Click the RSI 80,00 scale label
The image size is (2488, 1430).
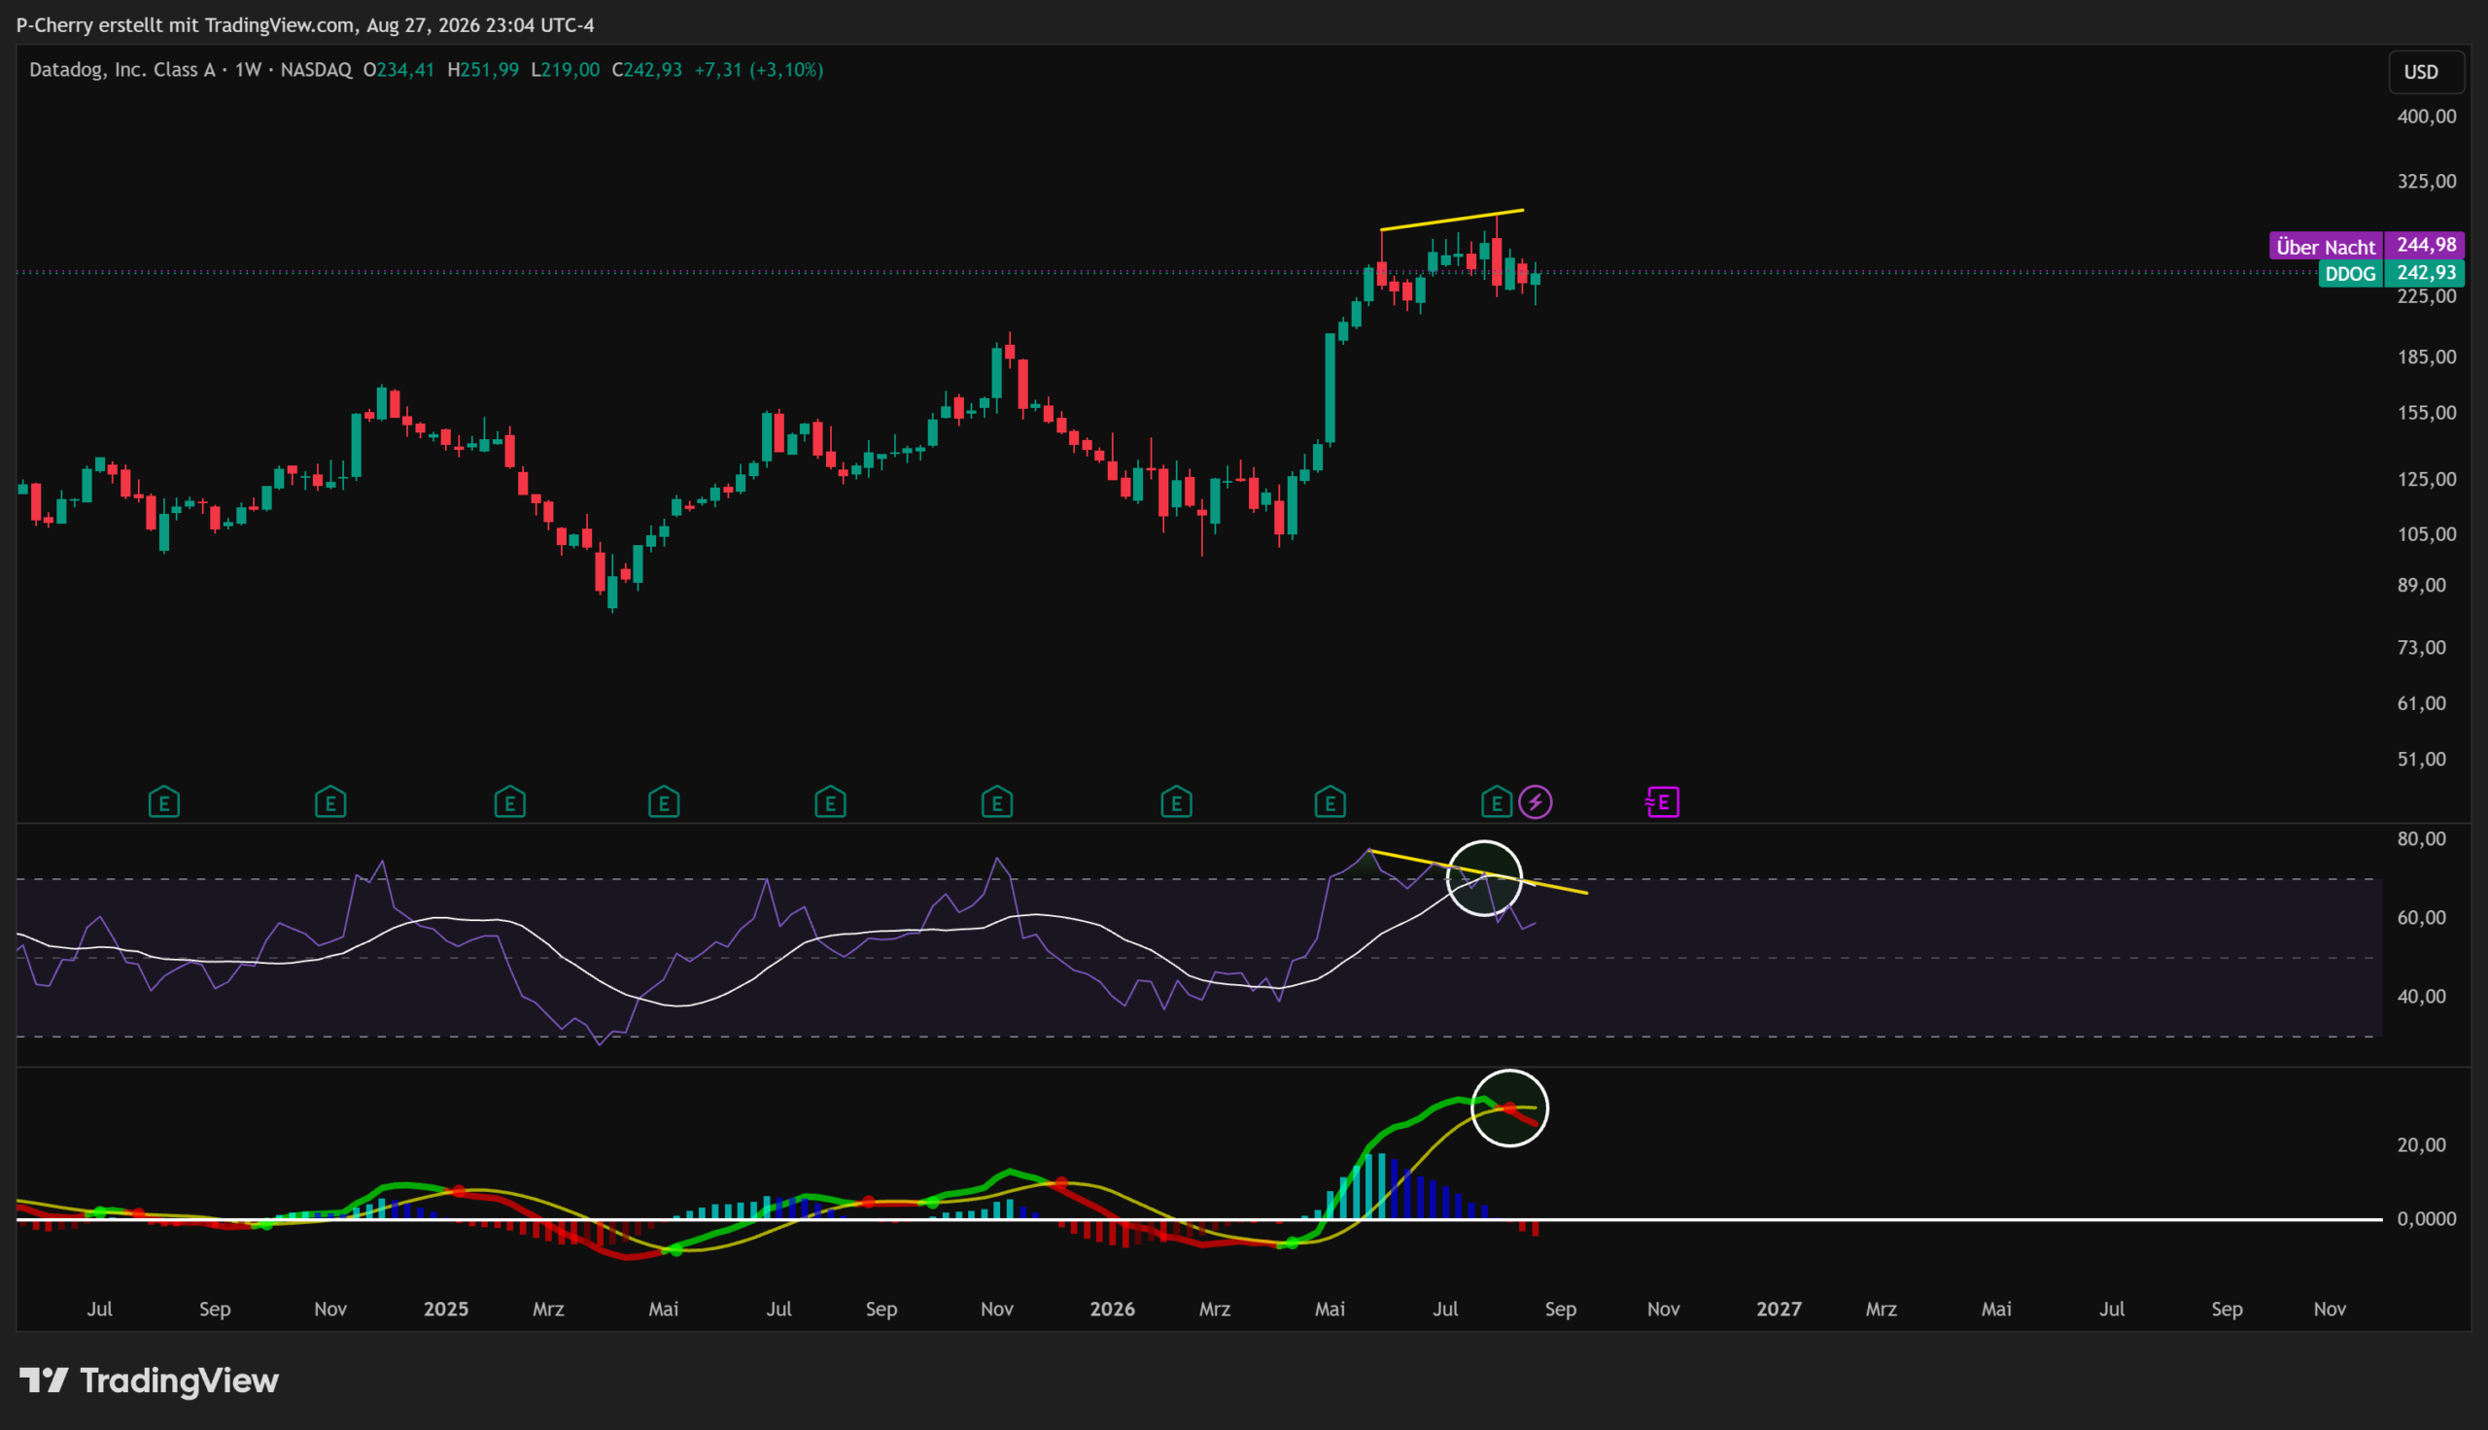(x=2421, y=838)
